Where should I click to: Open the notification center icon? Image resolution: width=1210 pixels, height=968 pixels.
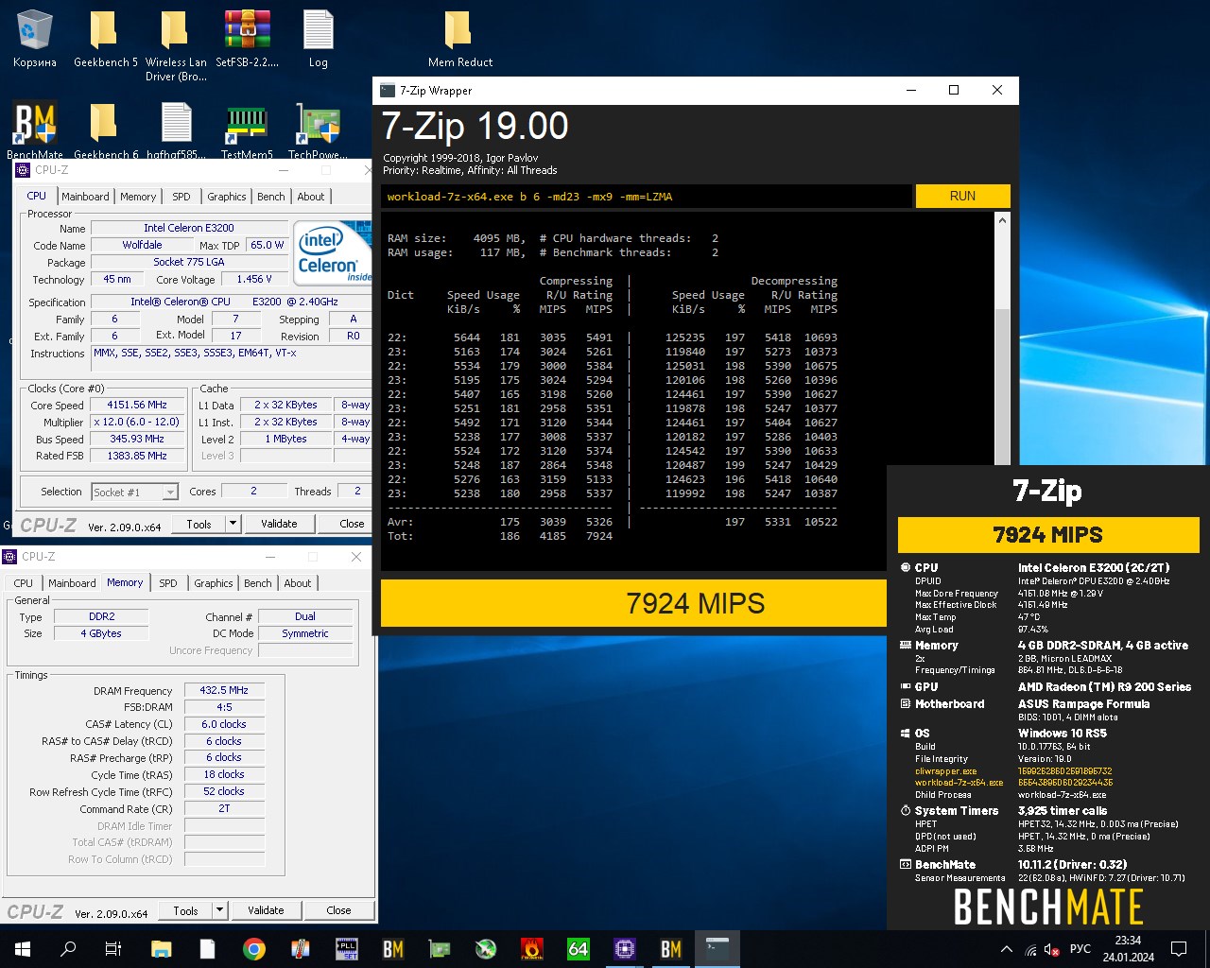[1179, 949]
